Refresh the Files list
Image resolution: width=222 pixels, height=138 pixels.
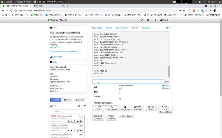tap(79, 106)
